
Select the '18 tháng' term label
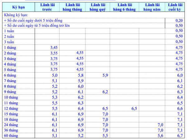click(11, 119)
